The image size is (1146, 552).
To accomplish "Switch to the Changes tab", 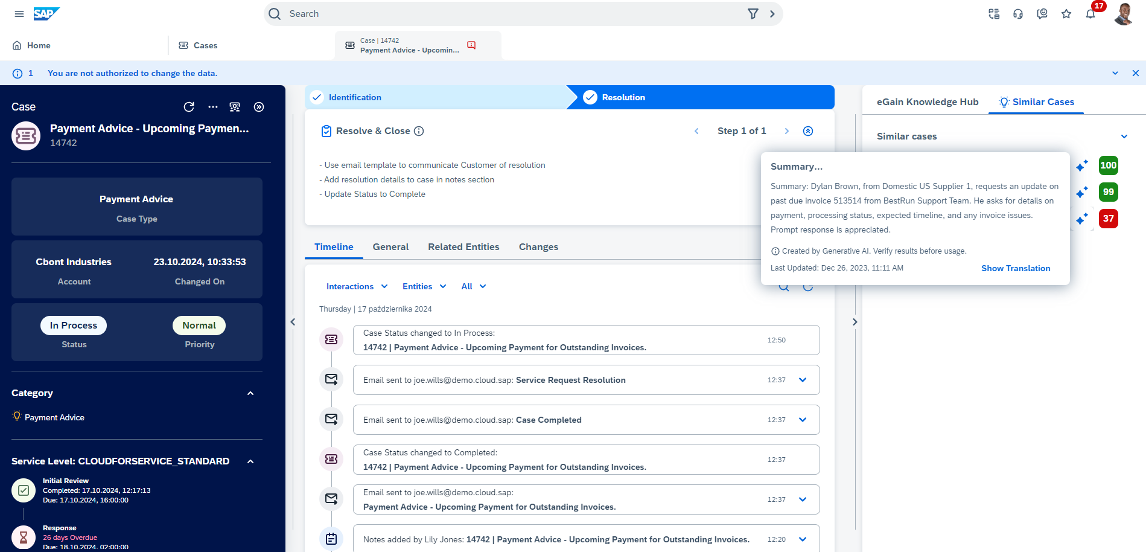I will pyautogui.click(x=538, y=247).
